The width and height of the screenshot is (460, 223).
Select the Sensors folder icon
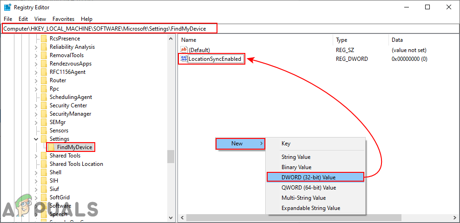coord(44,131)
